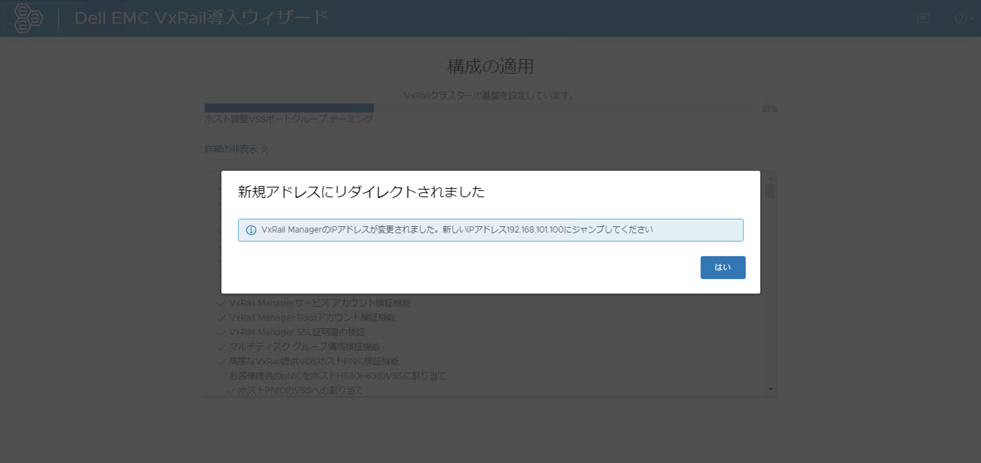
Task: Open the help menu dropdown chevron
Action: pos(972,18)
